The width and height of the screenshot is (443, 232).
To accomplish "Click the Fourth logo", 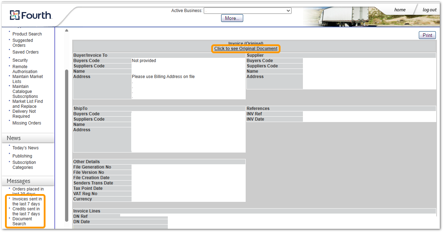I will (31, 15).
